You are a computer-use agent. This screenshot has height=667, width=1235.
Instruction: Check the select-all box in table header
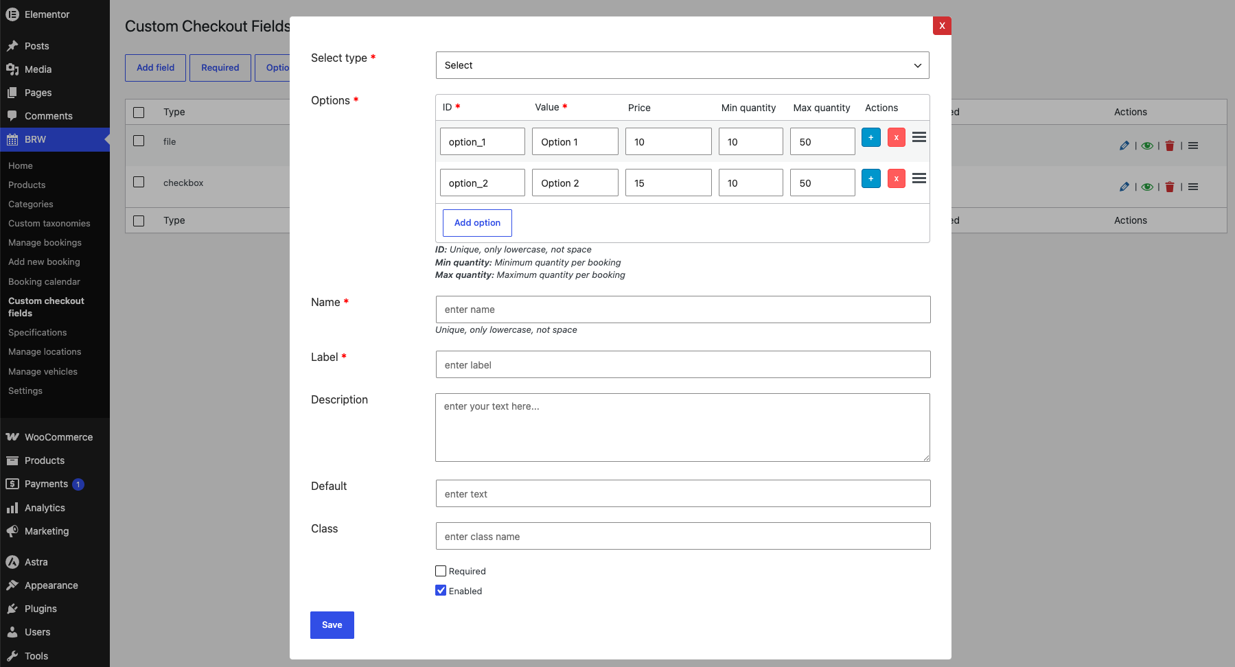[139, 112]
